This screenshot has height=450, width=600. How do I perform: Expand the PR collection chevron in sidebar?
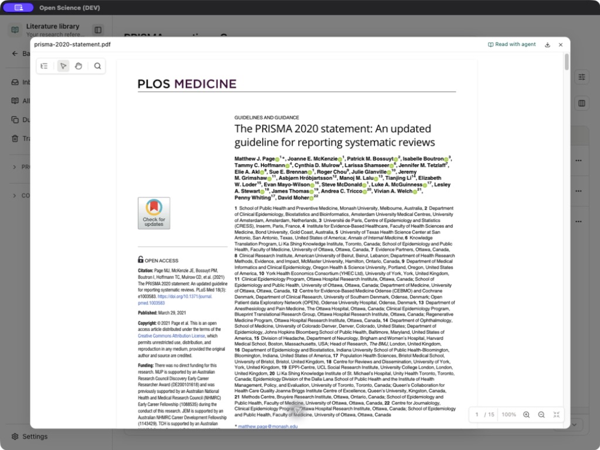point(15,167)
